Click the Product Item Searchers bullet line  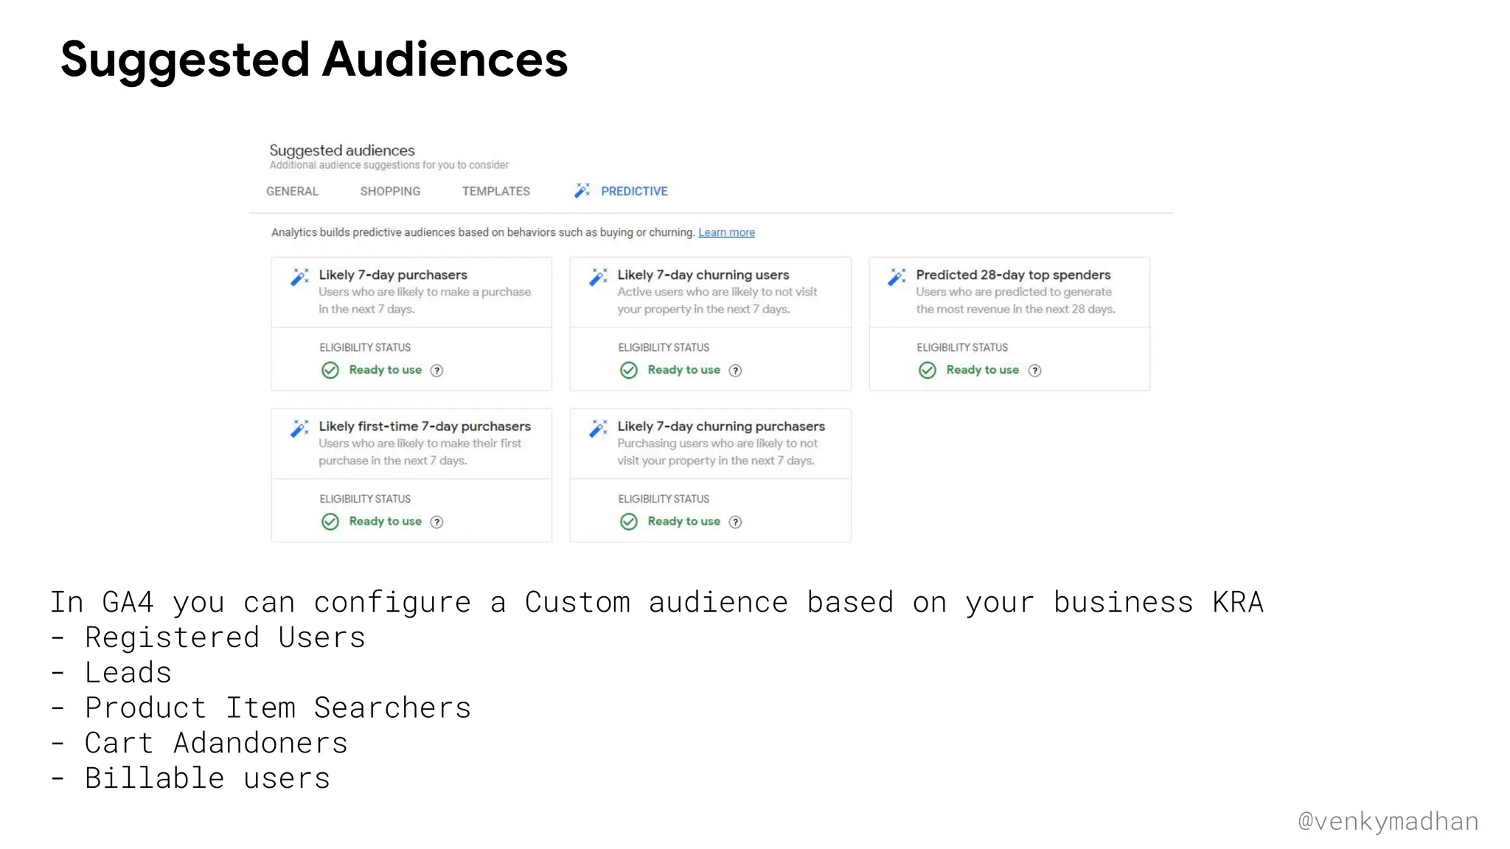[x=261, y=708]
